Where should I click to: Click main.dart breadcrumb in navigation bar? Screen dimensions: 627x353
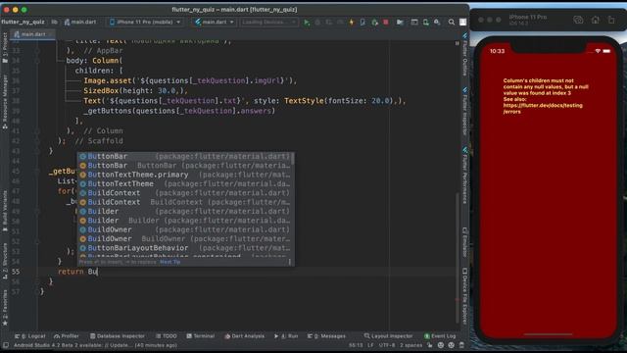(x=80, y=22)
